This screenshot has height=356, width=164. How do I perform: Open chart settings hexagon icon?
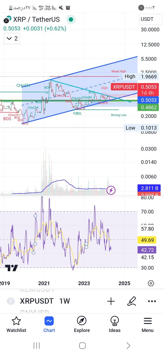(151, 283)
